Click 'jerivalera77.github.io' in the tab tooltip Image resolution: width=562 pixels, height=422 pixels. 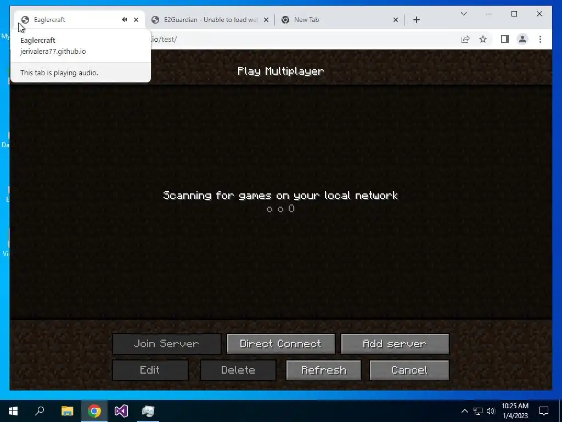coord(53,51)
